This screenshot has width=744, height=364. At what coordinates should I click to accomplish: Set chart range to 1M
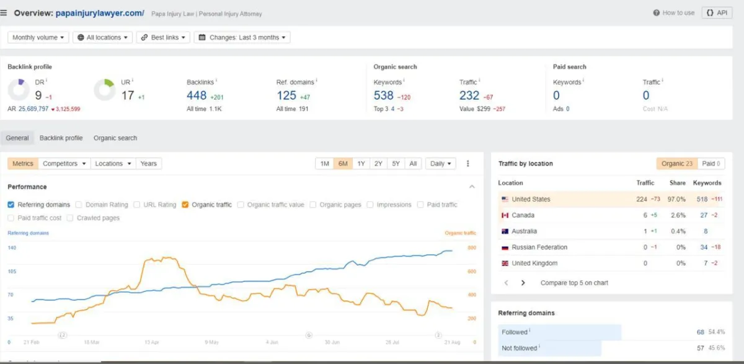[x=324, y=164]
